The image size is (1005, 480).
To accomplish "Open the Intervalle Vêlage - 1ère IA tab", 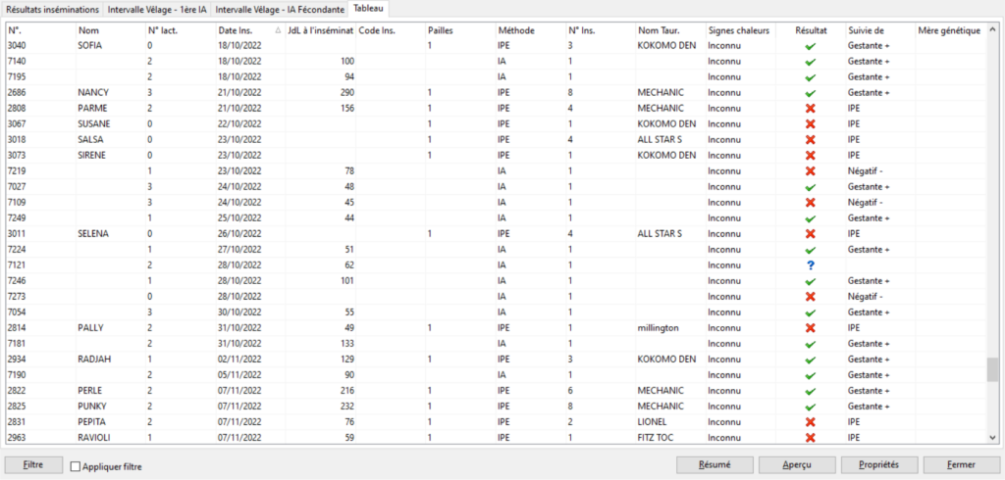I will (158, 9).
